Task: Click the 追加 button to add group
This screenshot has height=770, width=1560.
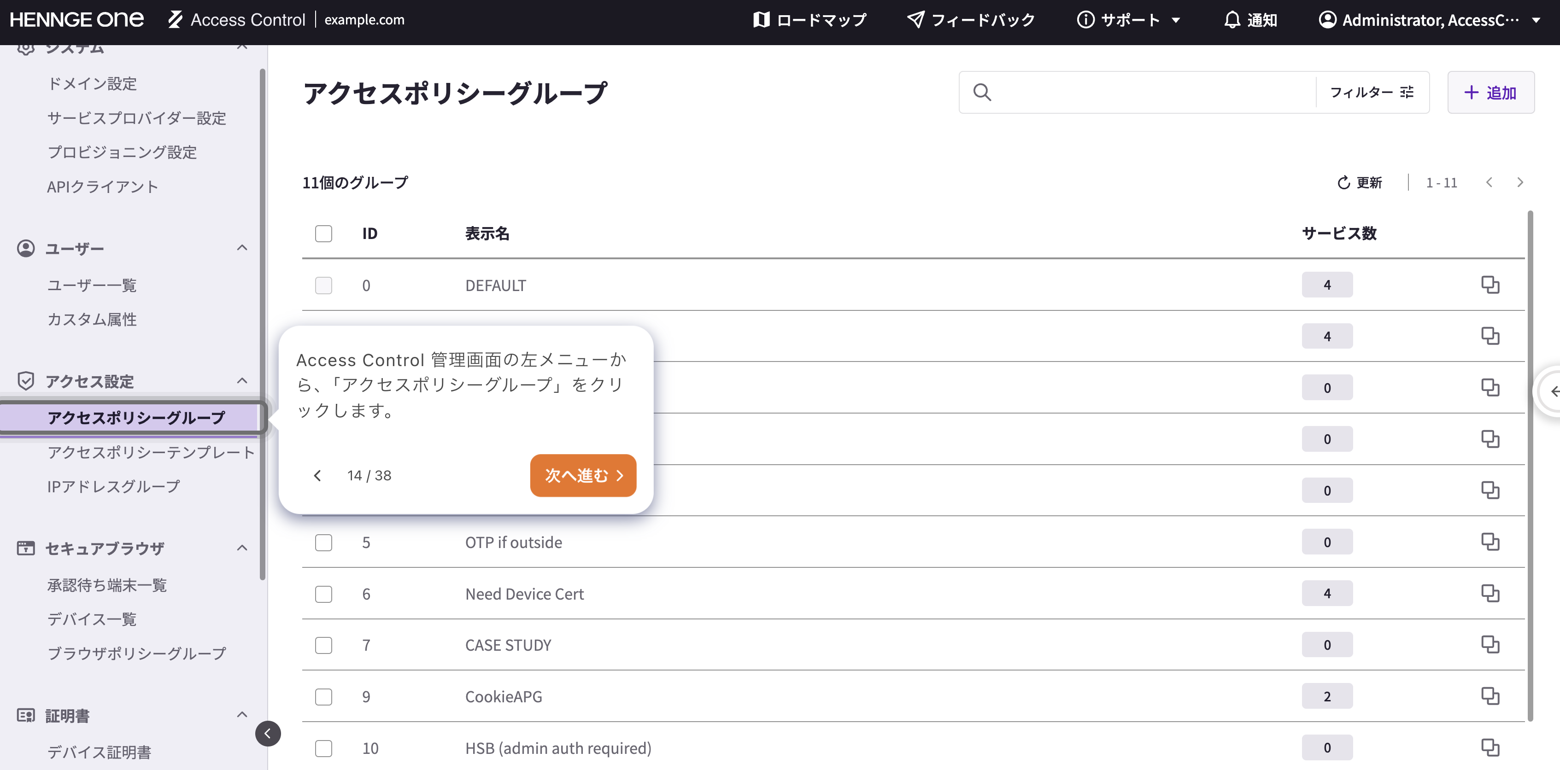Action: [1491, 92]
